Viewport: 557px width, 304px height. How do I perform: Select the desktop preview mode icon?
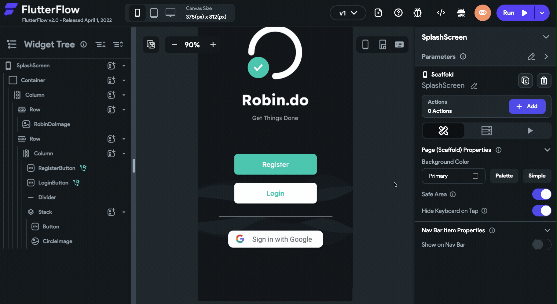170,13
